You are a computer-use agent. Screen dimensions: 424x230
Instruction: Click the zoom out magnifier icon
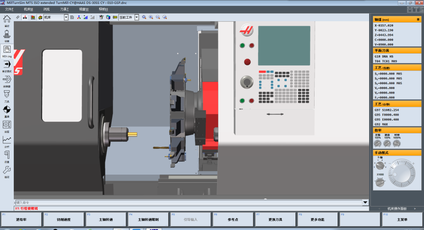(158, 17)
